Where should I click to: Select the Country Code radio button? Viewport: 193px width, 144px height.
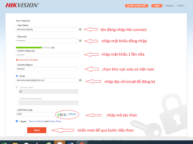point(17,87)
